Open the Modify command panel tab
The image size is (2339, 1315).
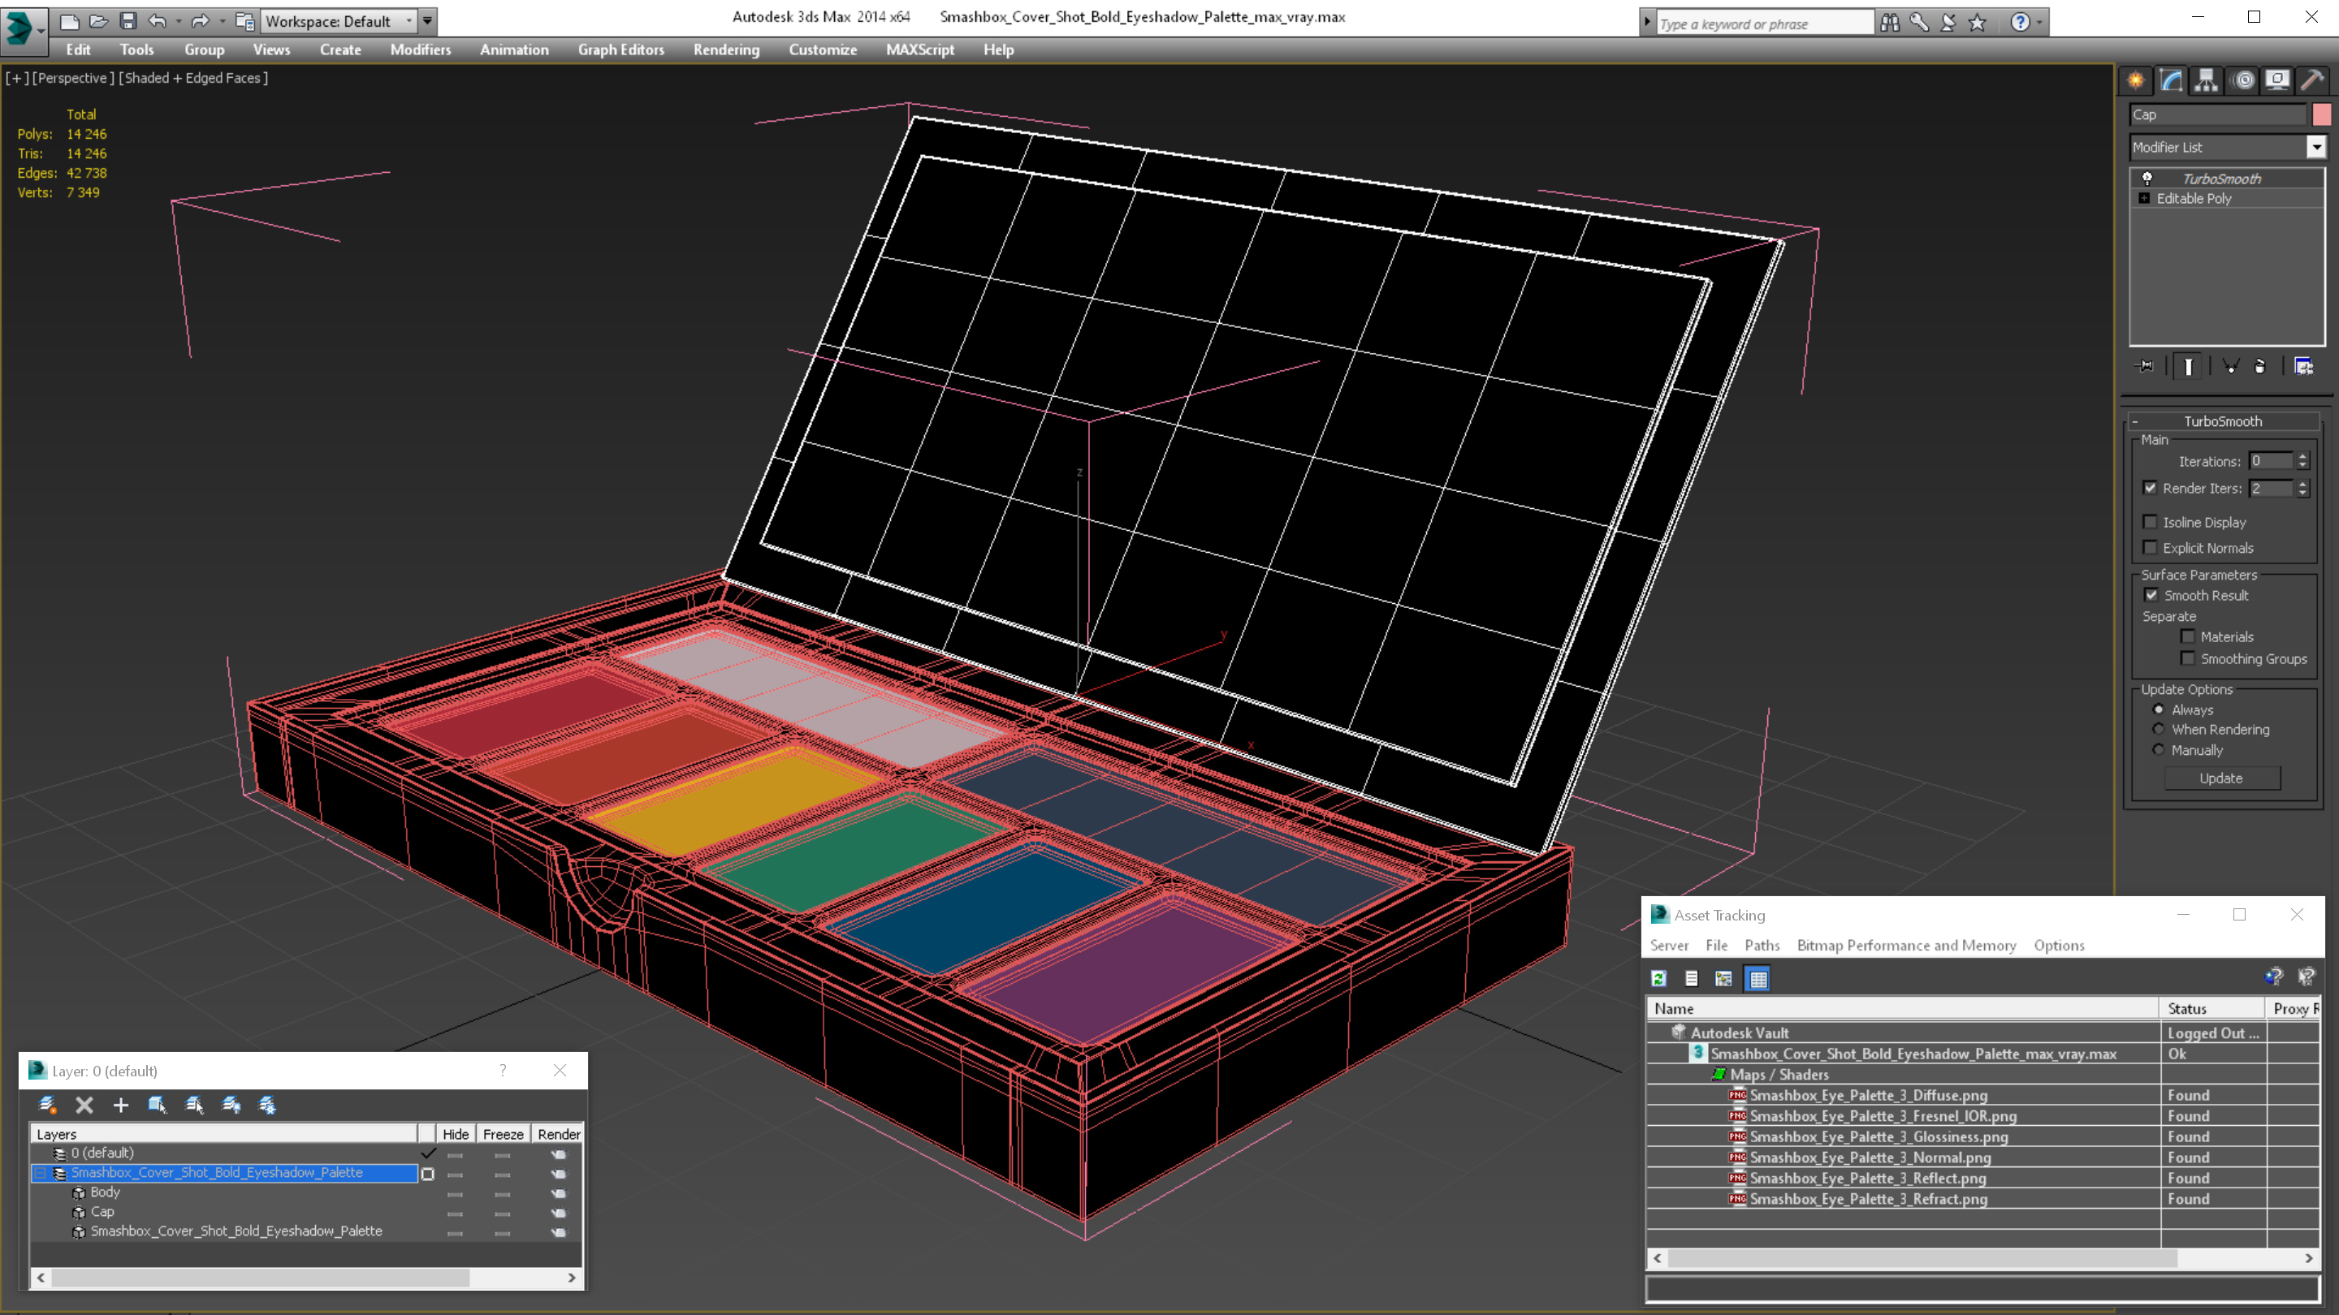[x=2171, y=81]
